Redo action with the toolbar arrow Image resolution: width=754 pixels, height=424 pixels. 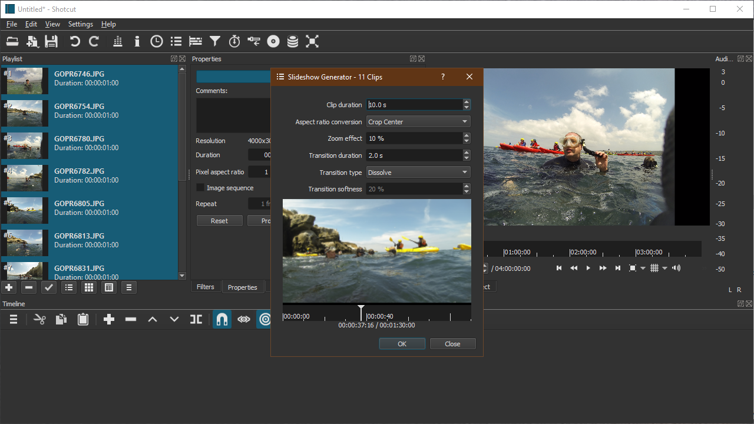[x=94, y=41]
